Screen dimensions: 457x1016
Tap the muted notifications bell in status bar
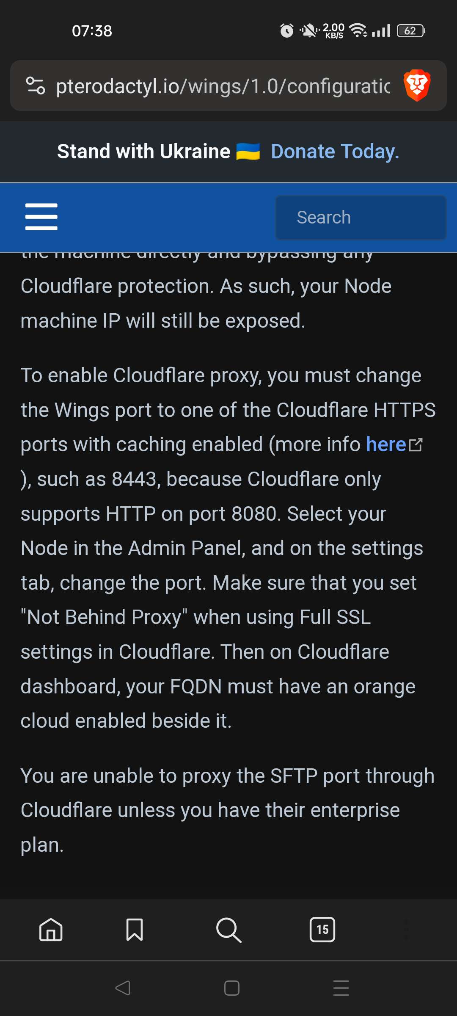[308, 31]
